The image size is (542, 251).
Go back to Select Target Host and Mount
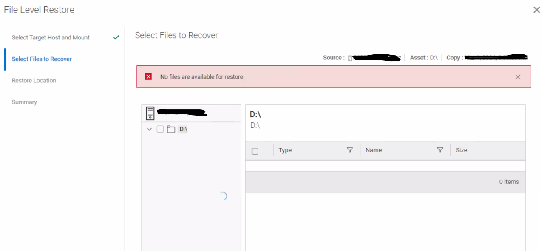[x=51, y=37]
